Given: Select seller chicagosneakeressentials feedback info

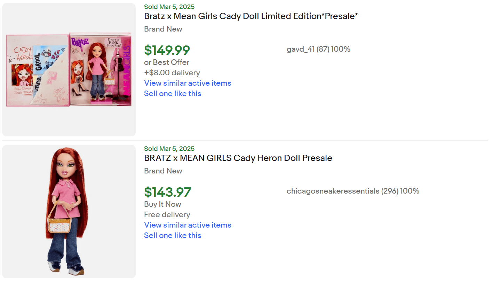Looking at the screenshot, I should click(x=353, y=191).
